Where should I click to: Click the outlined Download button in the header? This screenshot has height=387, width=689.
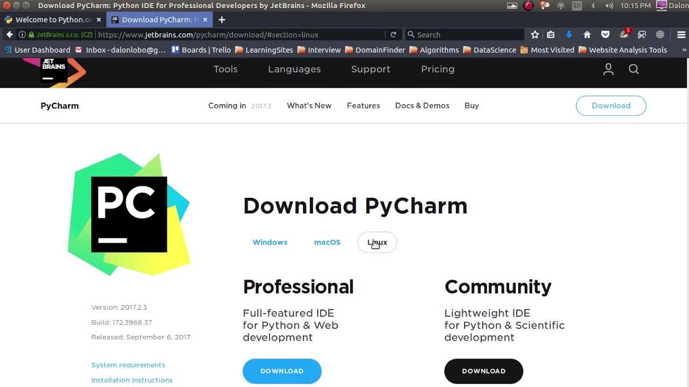[611, 106]
